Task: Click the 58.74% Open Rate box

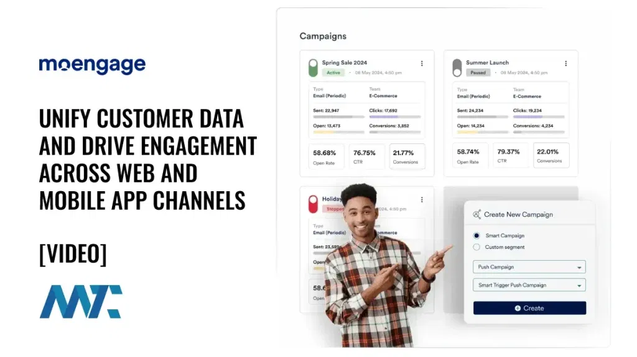Action: (x=470, y=155)
